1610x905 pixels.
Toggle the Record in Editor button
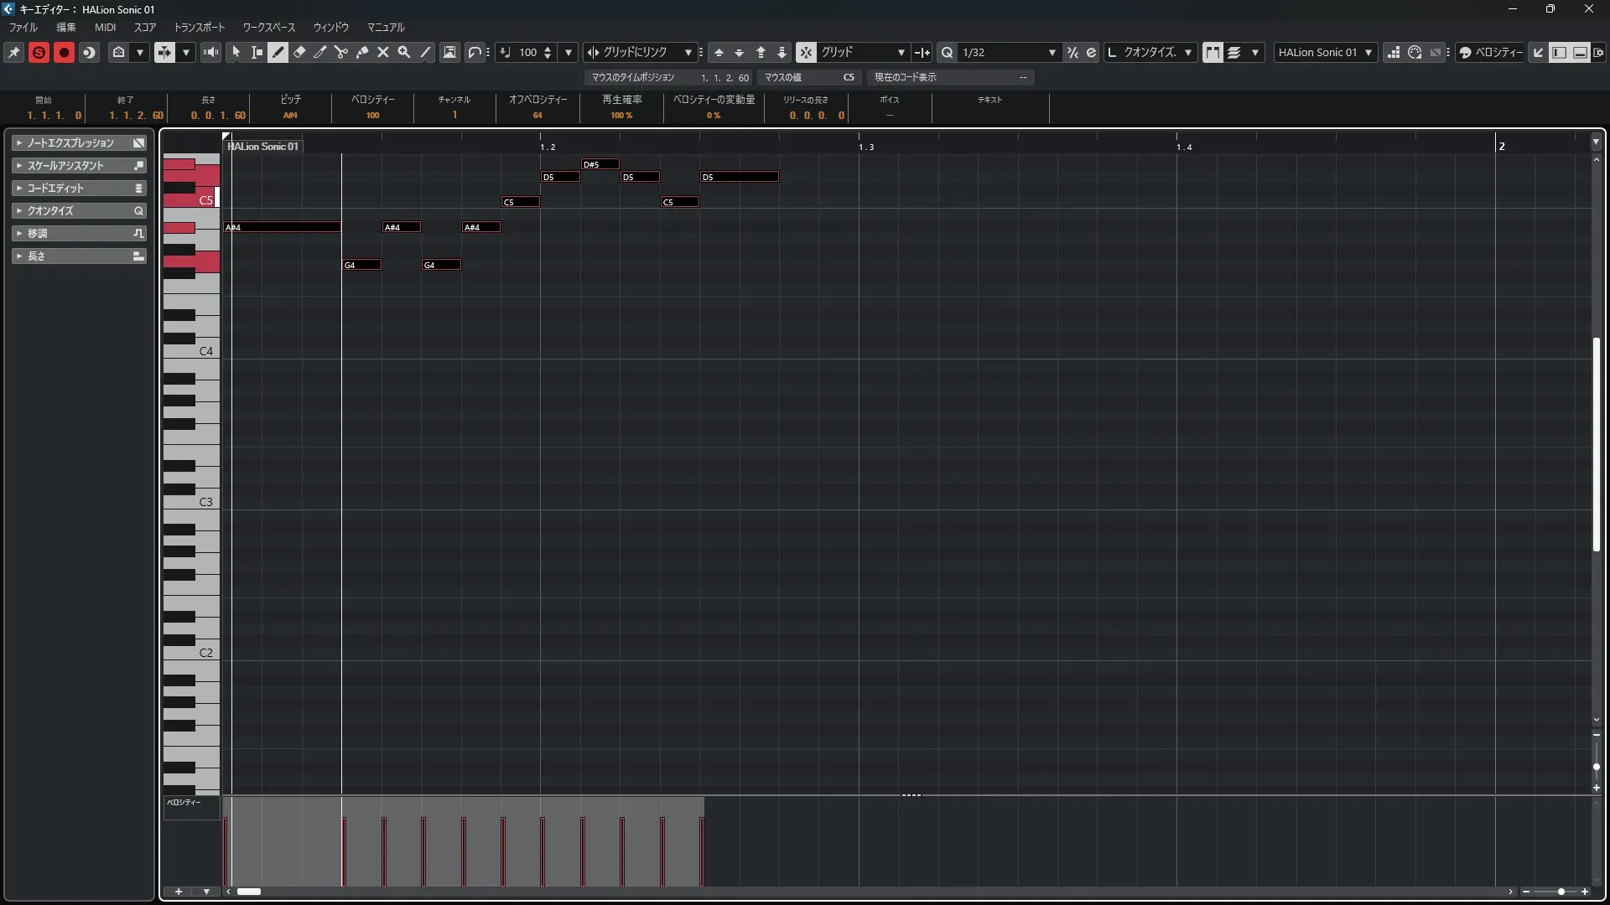point(64,52)
